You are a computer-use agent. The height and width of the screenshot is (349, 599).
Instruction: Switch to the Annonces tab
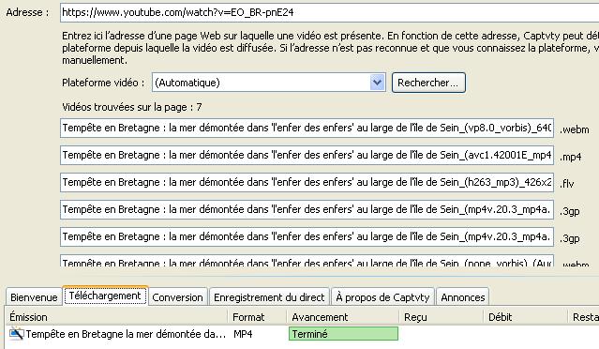pos(463,297)
